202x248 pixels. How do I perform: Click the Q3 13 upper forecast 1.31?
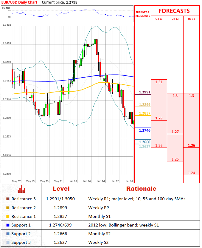[x=159, y=82]
